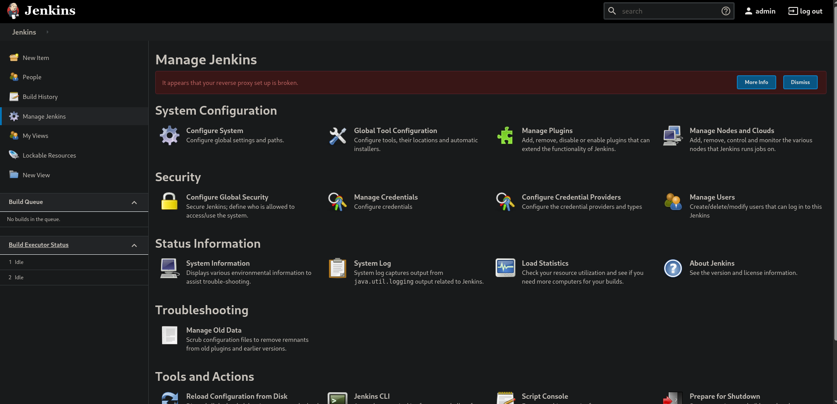The image size is (837, 404).
Task: Select My Views in the sidebar
Action: 35,136
